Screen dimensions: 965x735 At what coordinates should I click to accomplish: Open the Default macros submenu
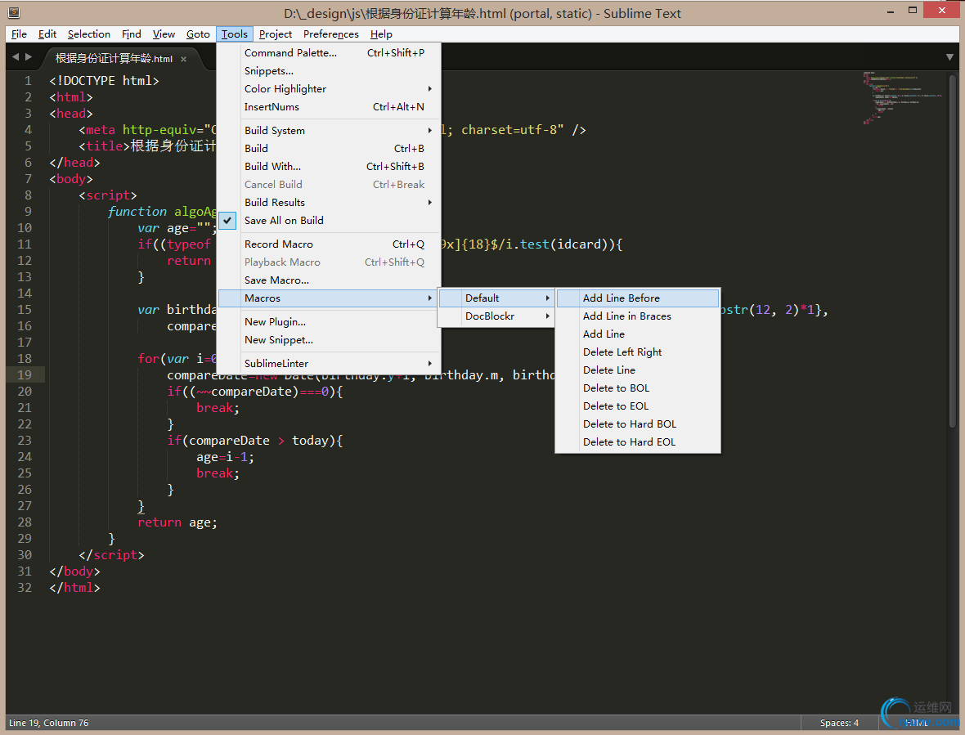tap(496, 298)
